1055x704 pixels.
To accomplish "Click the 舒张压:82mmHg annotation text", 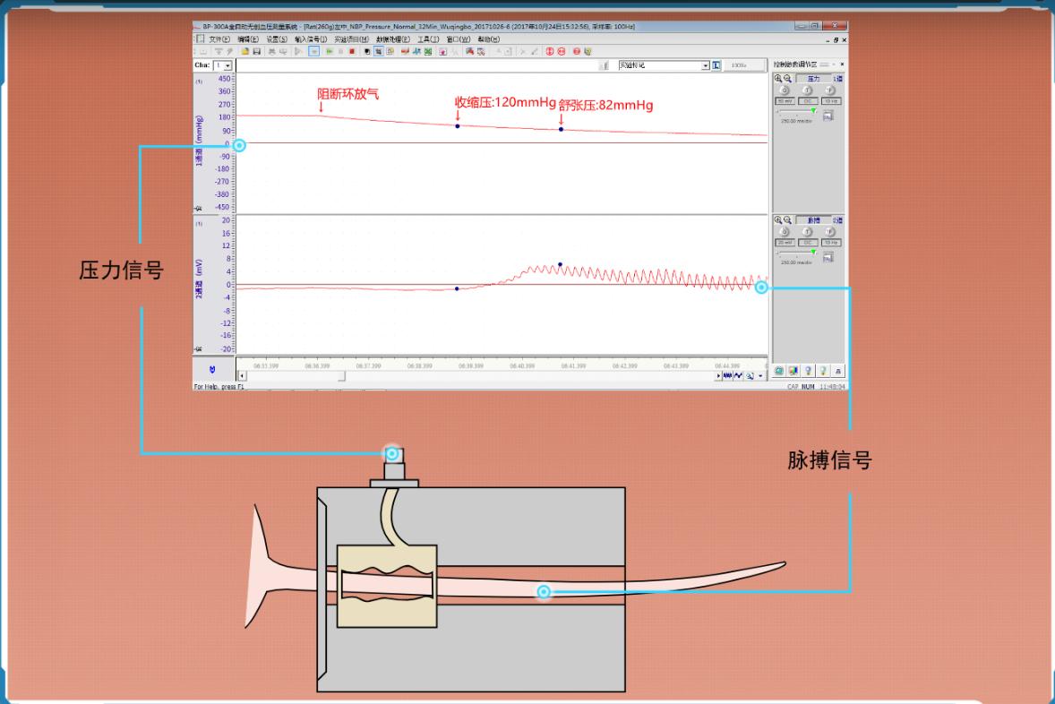I will click(605, 105).
